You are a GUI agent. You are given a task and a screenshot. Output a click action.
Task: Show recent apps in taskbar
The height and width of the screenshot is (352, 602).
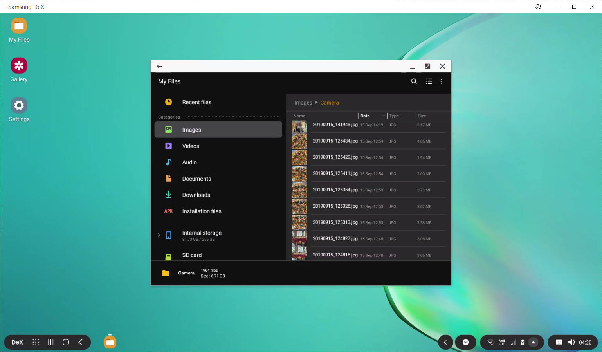[51, 342]
